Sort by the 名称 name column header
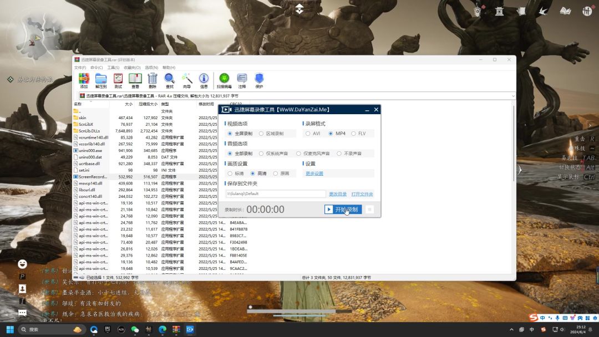This screenshot has height=337, width=599. (91, 104)
